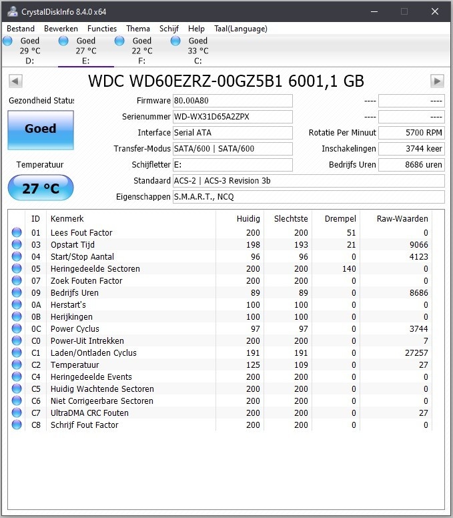Click raw value 9066 in Opstart Tijd row
Viewport: 453px width, 518px height.
[419, 245]
